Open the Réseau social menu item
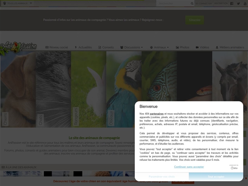Image resolution: width=248 pixels, height=186 pixels. point(57,47)
